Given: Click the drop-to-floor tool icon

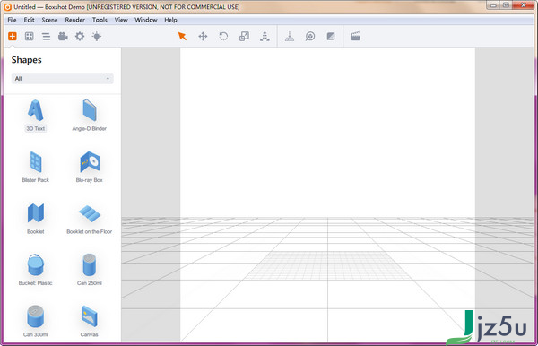Looking at the screenshot, I should click(x=290, y=36).
